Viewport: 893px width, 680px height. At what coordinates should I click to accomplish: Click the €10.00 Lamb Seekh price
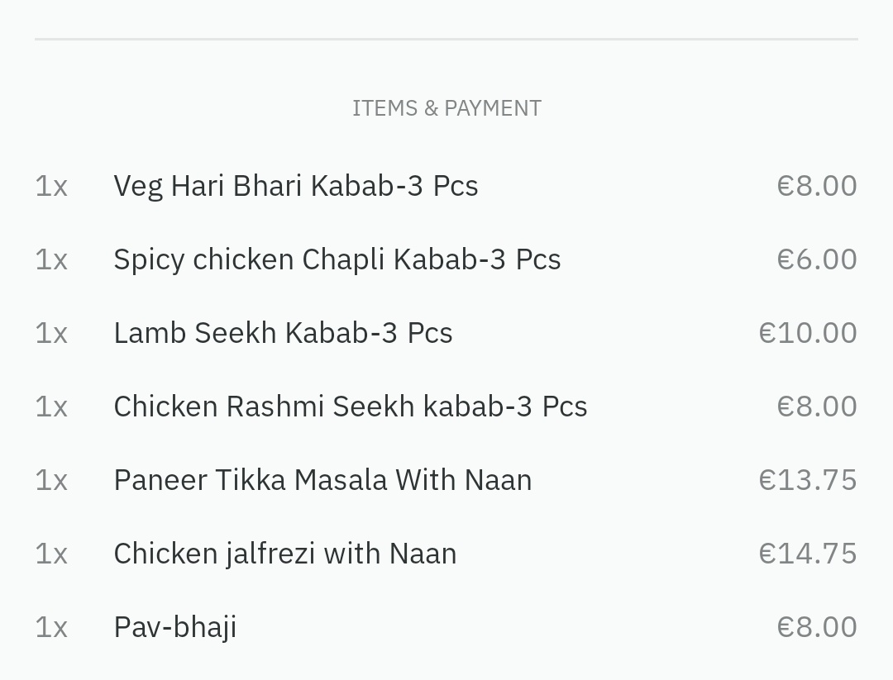(807, 333)
